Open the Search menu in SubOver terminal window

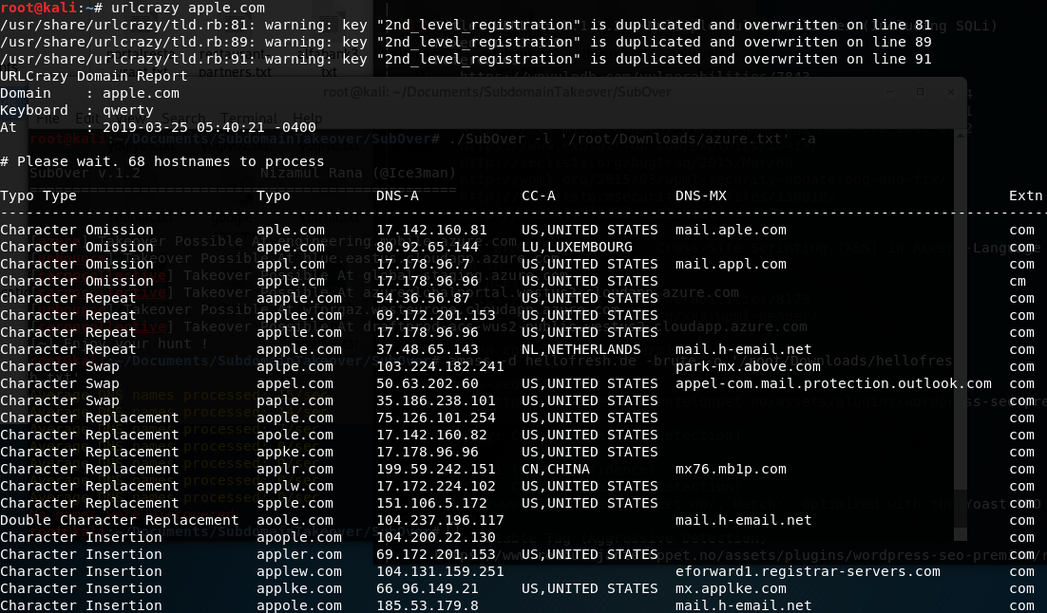pyautogui.click(x=183, y=118)
